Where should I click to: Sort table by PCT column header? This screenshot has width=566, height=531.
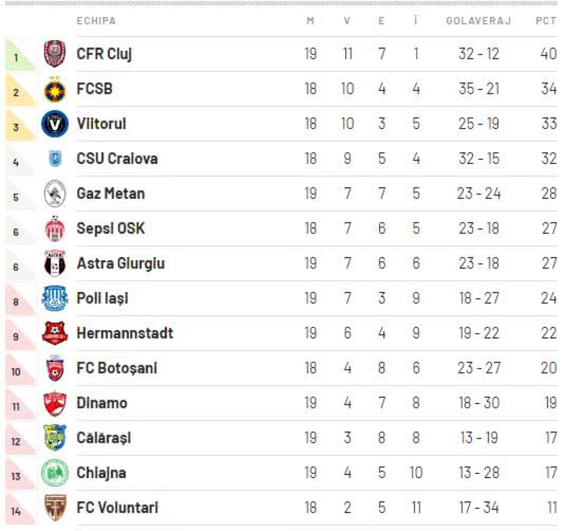pos(546,21)
